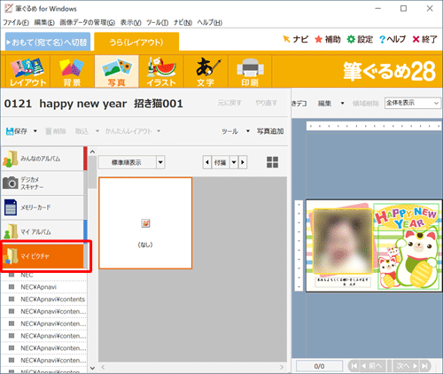443x374 pixels.
Task: Click the 削除 delete button
Action: point(56,131)
